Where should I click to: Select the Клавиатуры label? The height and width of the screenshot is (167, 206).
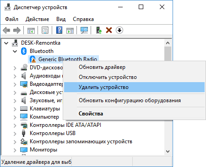point(45,109)
